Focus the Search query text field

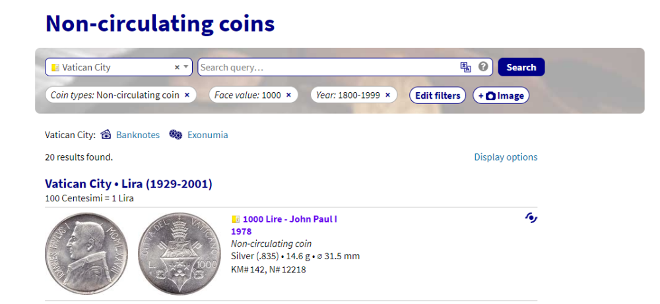tap(327, 67)
